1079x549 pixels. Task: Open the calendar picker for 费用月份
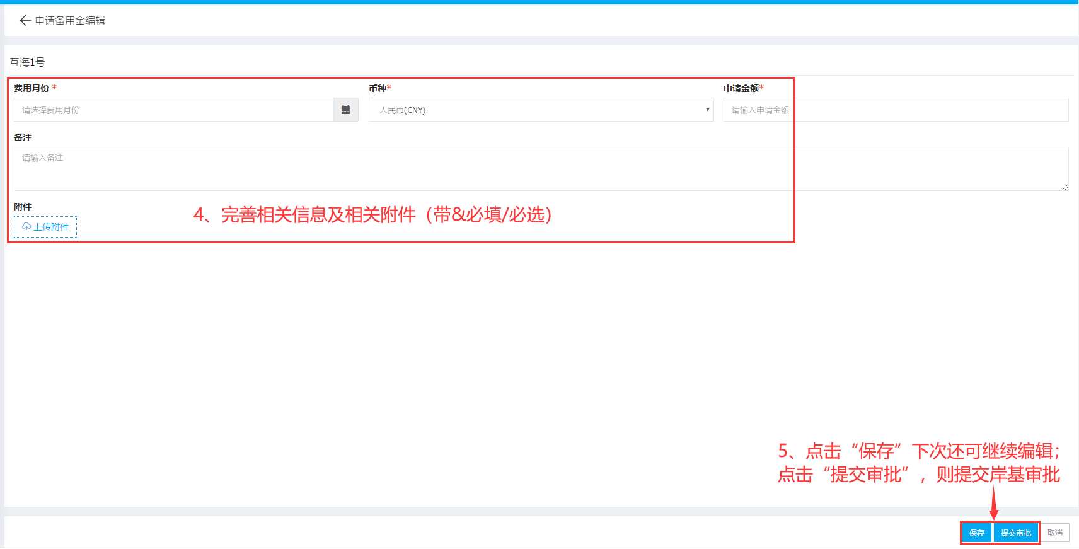coord(346,110)
